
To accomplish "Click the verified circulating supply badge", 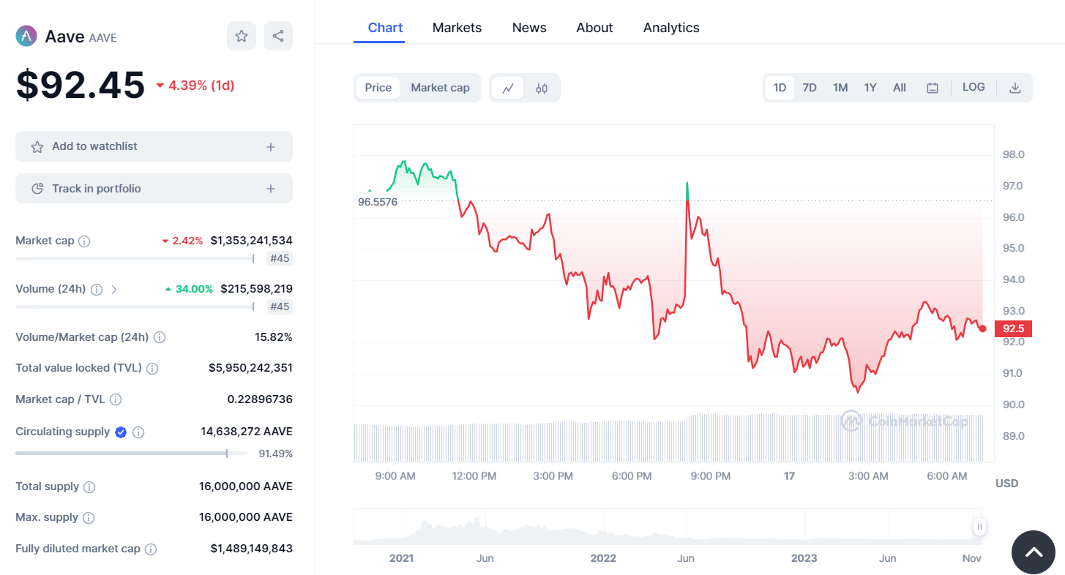I will (121, 432).
